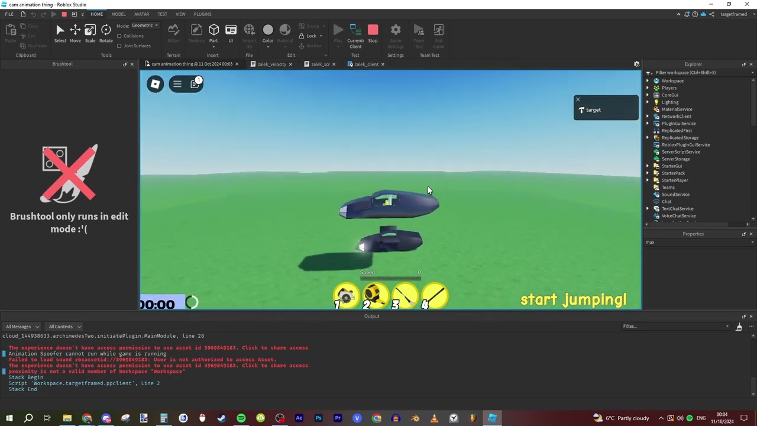Expand the Players node in Explorer

point(648,88)
